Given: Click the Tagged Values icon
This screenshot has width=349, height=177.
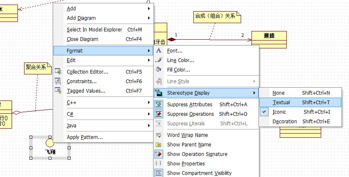Looking at the screenshot, I should tap(58, 91).
